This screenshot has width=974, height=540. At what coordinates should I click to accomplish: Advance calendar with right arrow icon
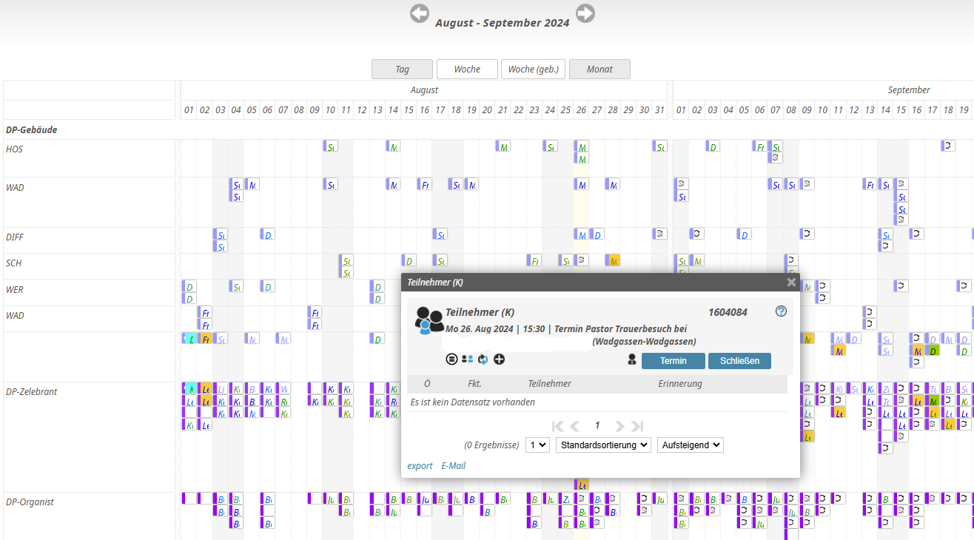point(585,13)
